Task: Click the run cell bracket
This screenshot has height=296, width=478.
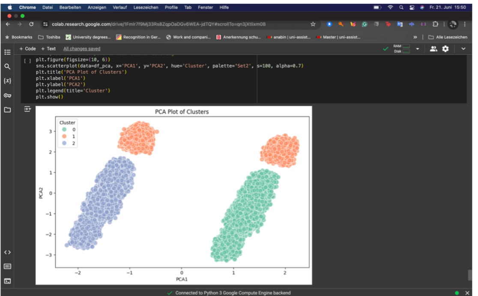Action: 27,61
